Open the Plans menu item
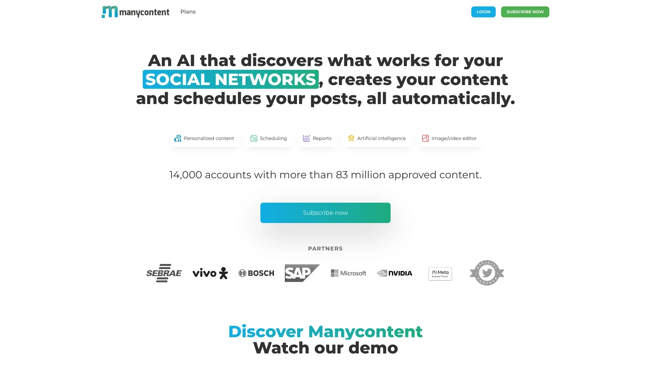The width and height of the screenshot is (651, 366). pyautogui.click(x=188, y=11)
